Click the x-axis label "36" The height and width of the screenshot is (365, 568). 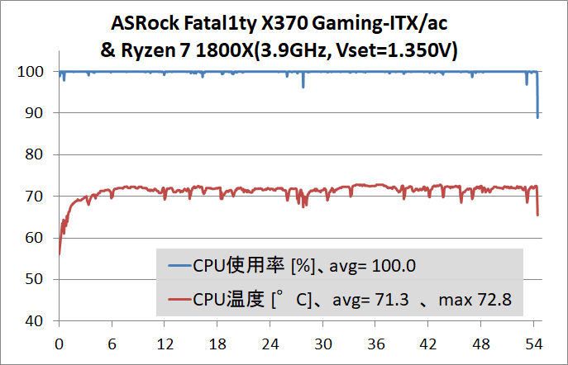click(375, 344)
